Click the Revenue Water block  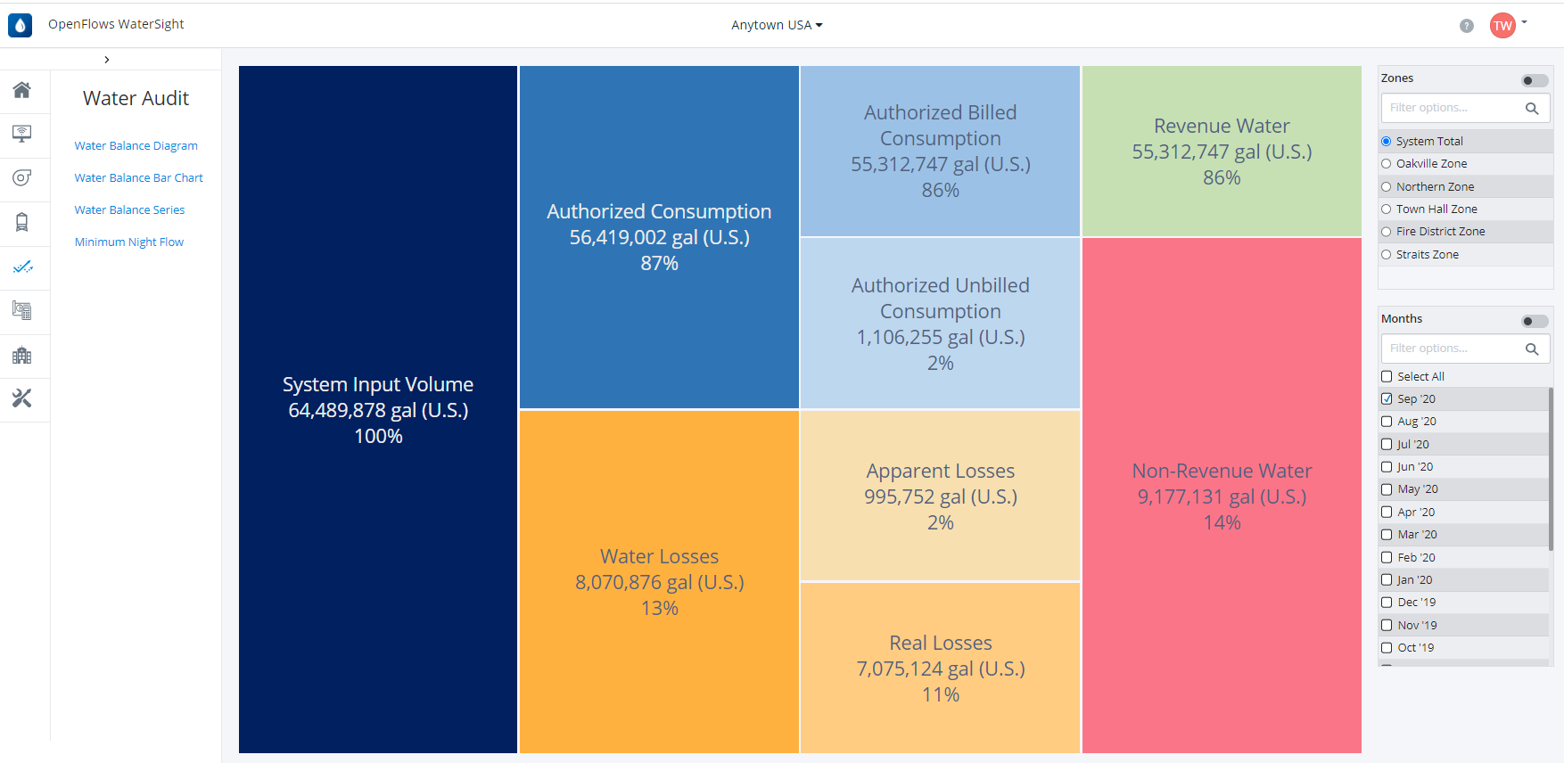1222,151
